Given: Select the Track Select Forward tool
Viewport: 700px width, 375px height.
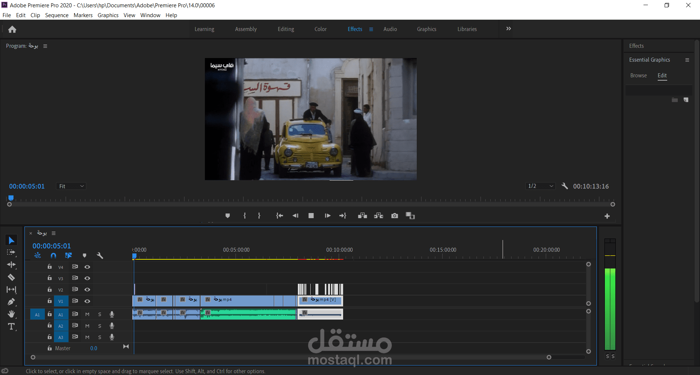Looking at the screenshot, I should (11, 252).
